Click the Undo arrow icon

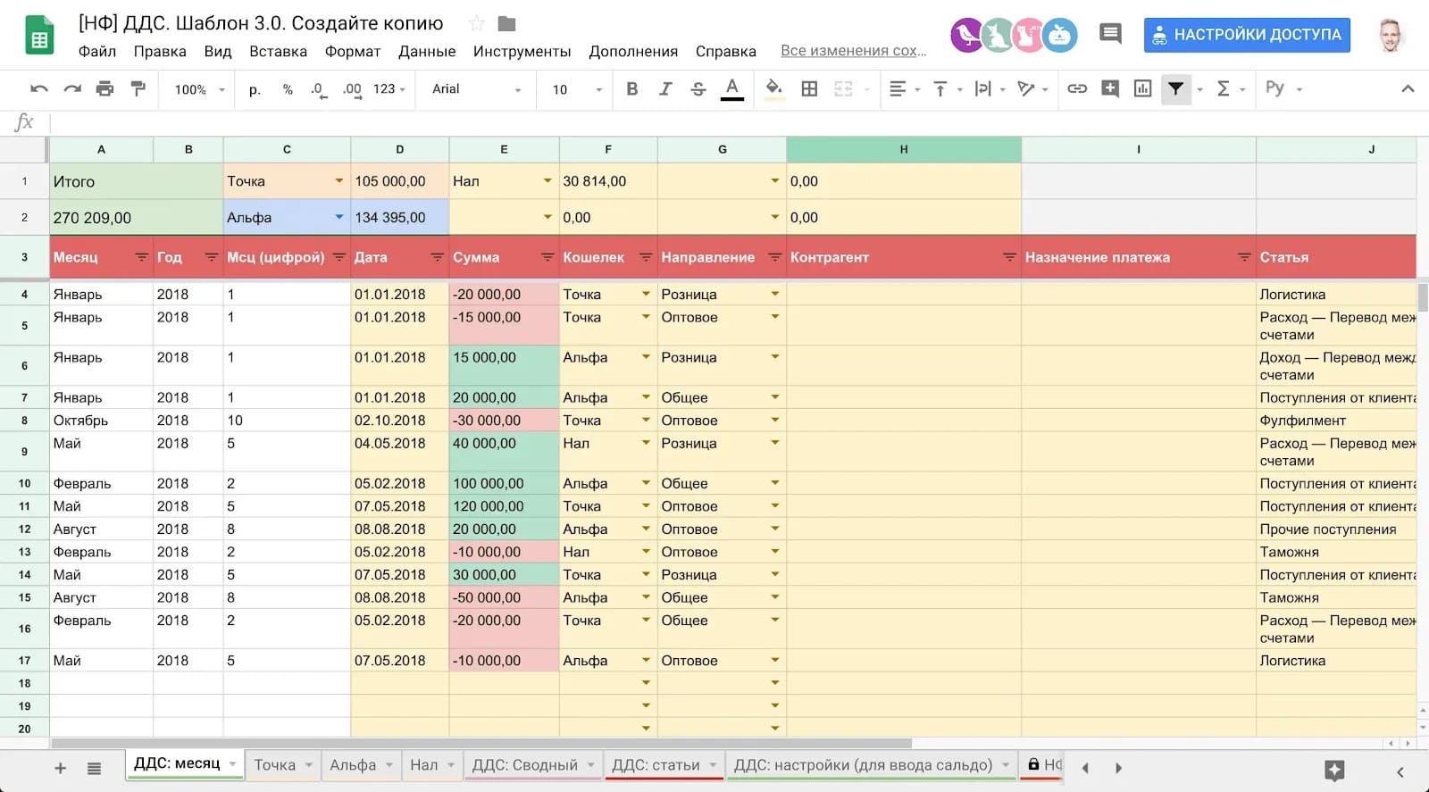[x=39, y=88]
